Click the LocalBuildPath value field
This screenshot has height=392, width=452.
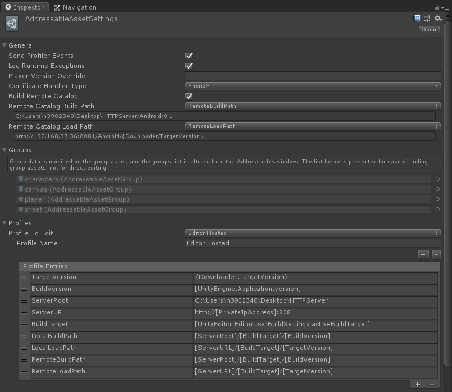[x=316, y=336]
